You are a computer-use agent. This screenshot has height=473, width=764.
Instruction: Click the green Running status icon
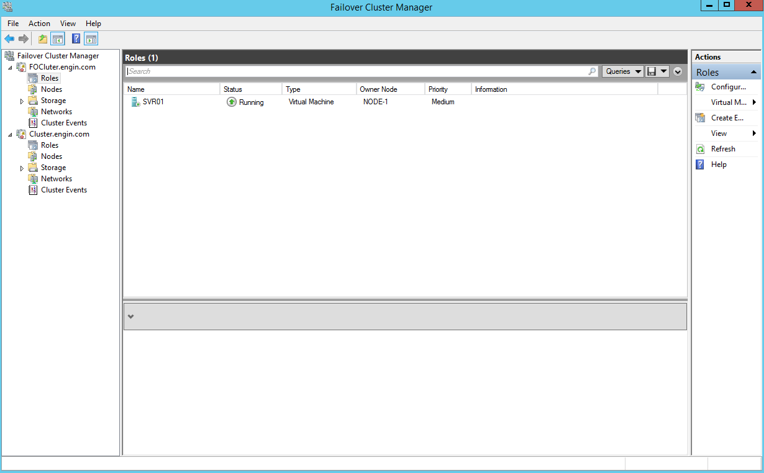232,102
